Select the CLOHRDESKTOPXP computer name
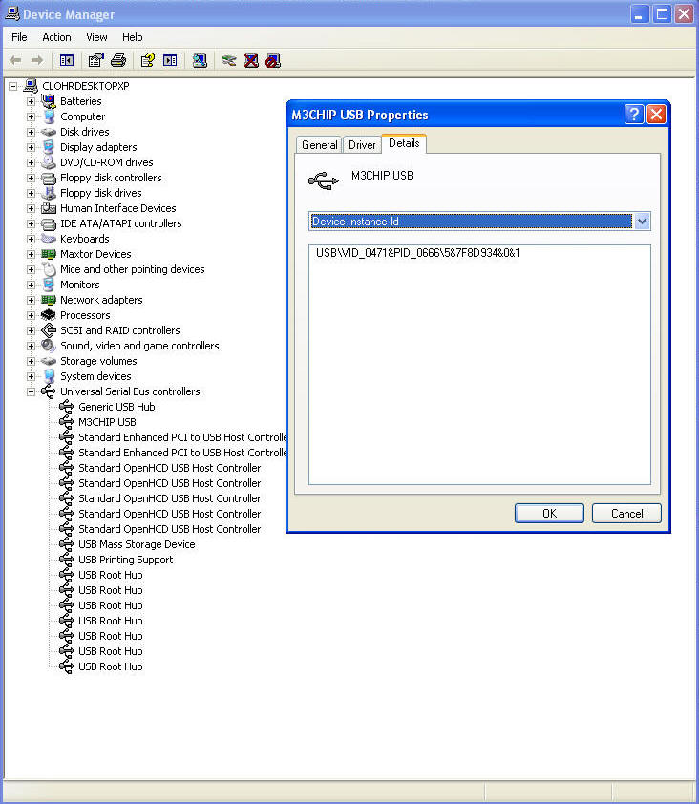Screen dimensions: 699x804 click(x=86, y=86)
